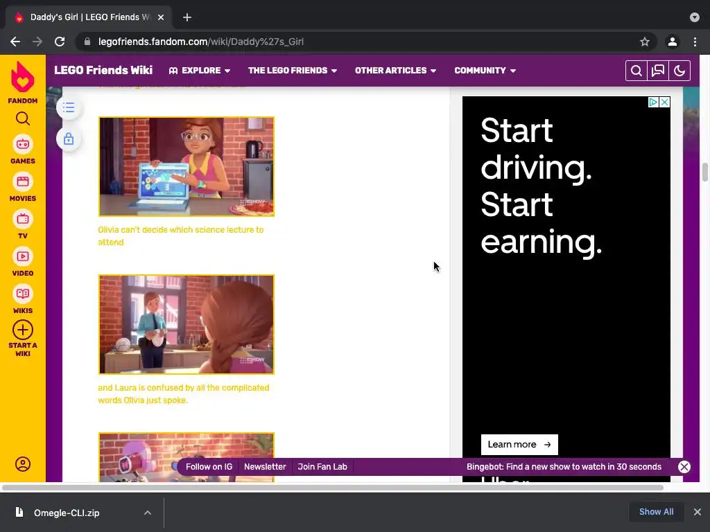Viewport: 710px width, 532px height.
Task: Open a new browser tab
Action: coord(187,17)
